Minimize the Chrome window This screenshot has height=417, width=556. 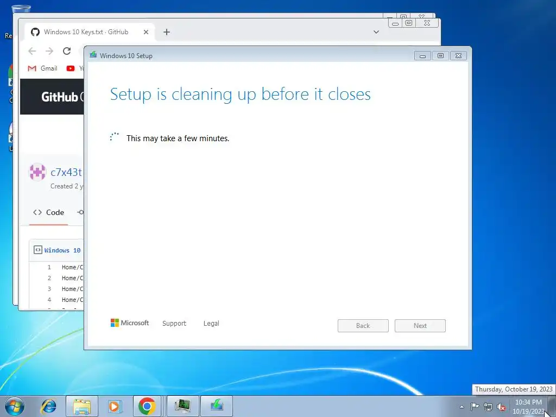click(396, 23)
